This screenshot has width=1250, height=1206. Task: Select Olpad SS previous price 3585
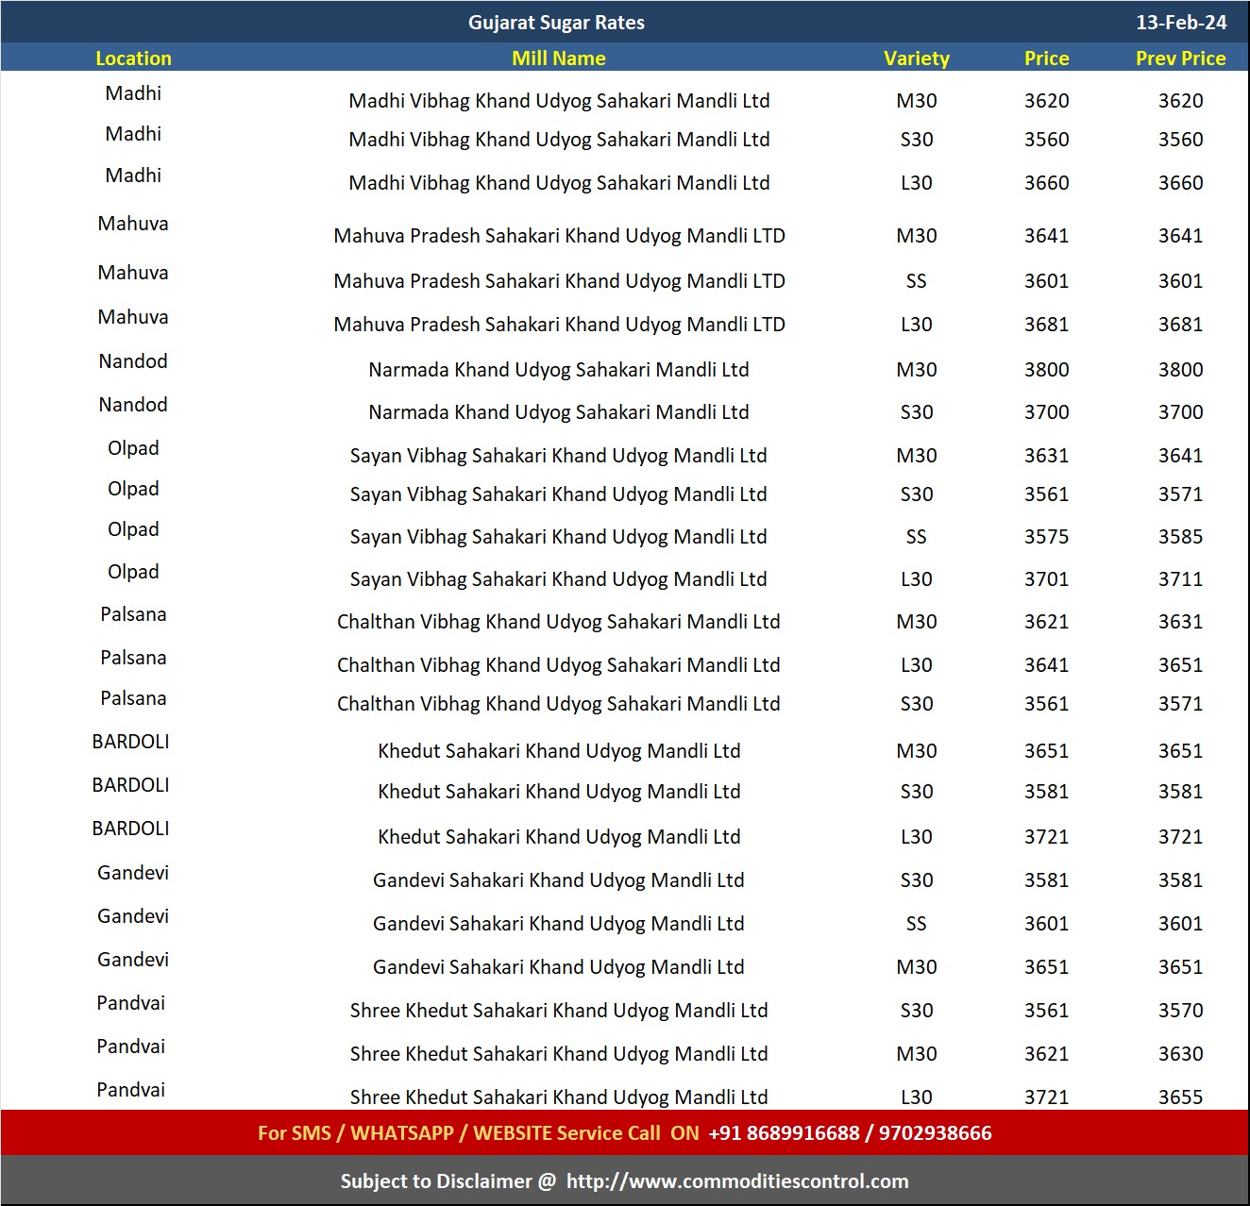[1181, 537]
